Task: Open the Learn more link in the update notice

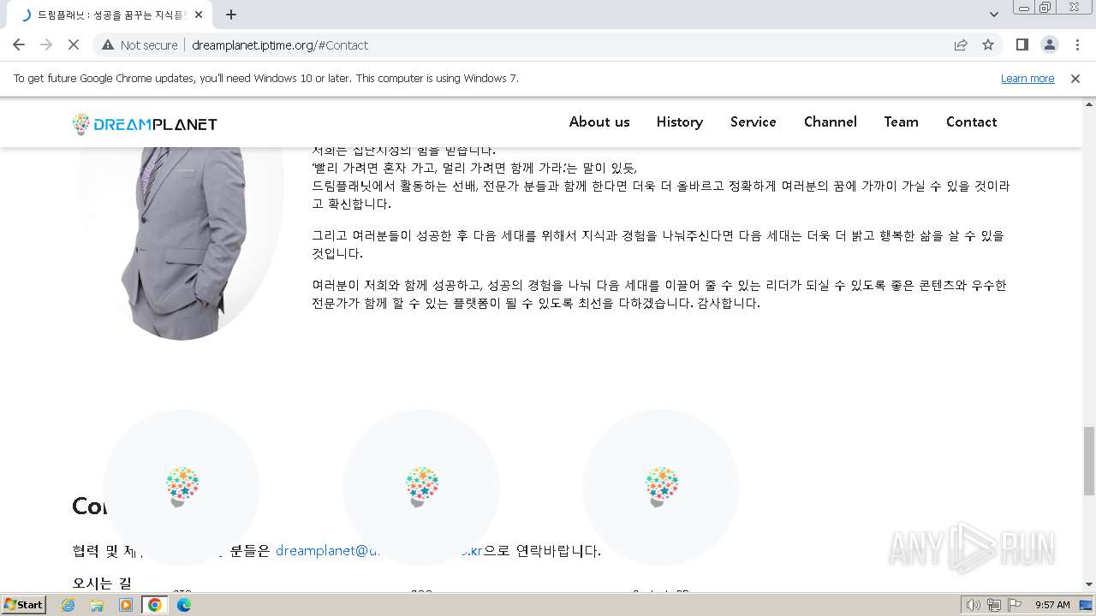Action: (x=1027, y=78)
